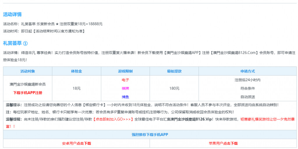This screenshot has width=298, height=149.
Task: Click the 安卓用户点击下载 download link
Action: [77, 143]
